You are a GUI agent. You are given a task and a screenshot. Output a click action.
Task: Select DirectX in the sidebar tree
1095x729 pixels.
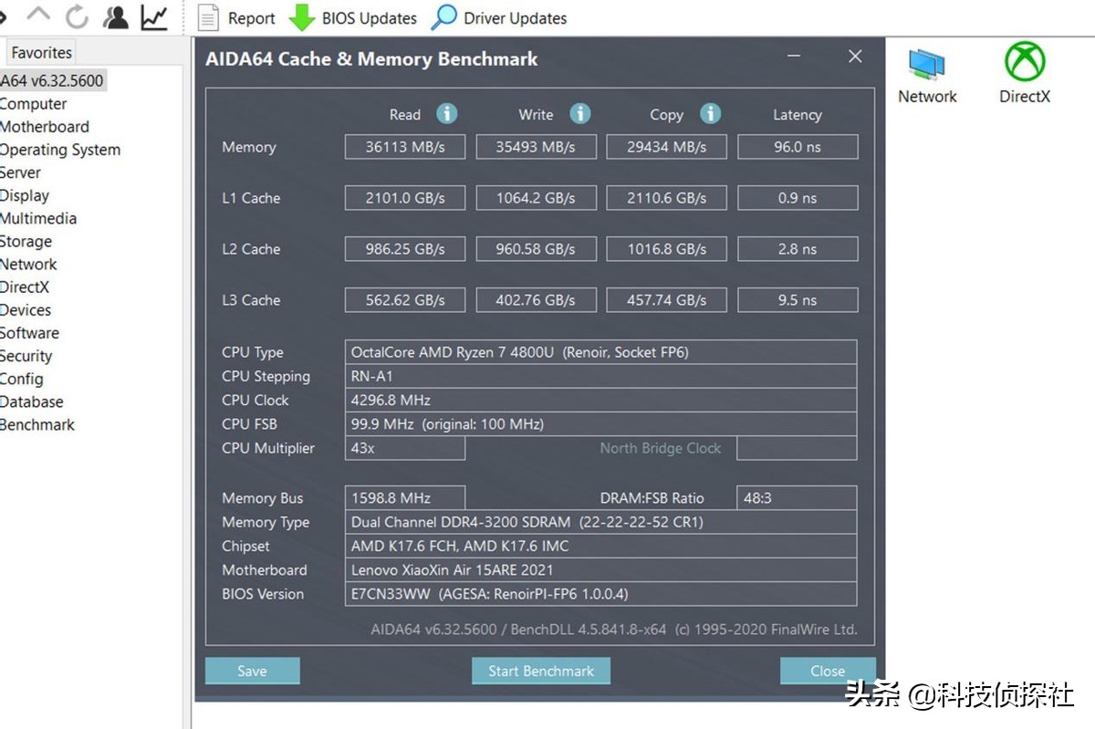coord(25,287)
